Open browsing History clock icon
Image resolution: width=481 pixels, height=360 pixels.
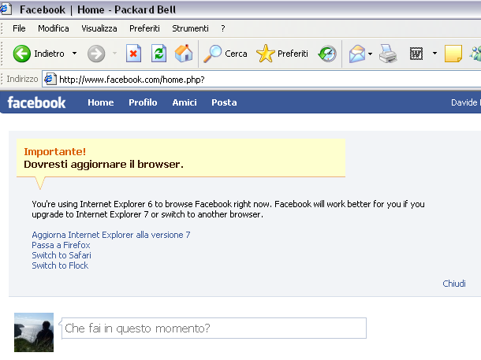pyautogui.click(x=327, y=54)
